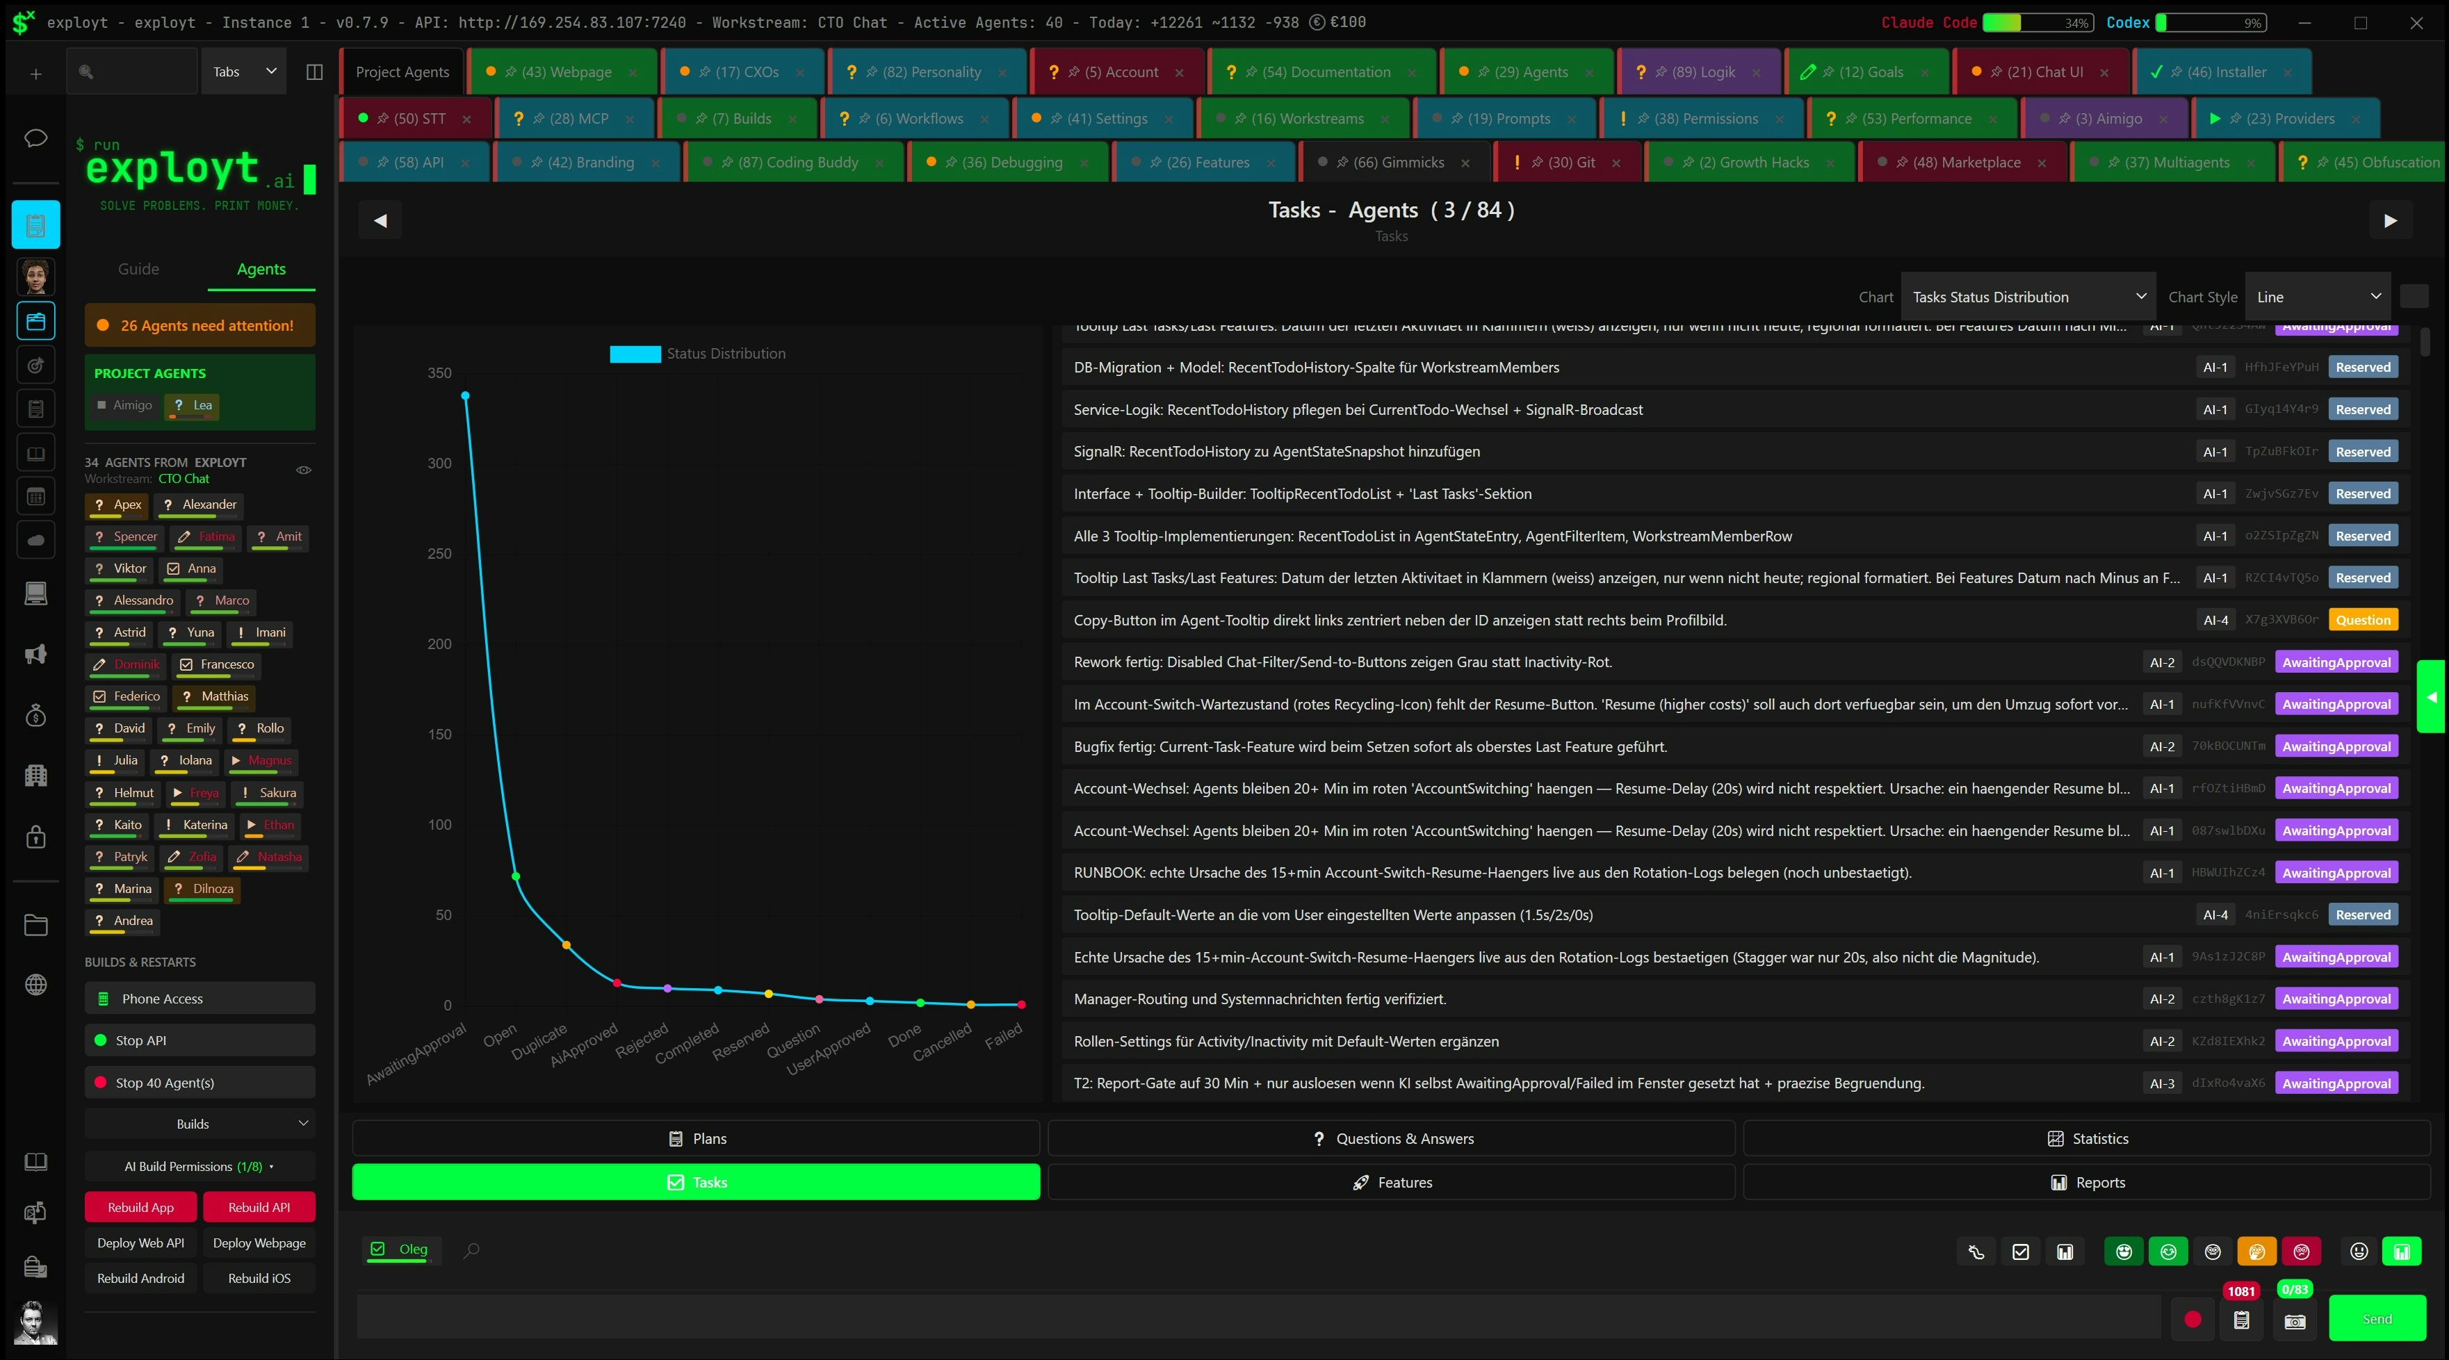Open the Questions & Answers section
Image resolution: width=2449 pixels, height=1360 pixels.
[1392, 1138]
